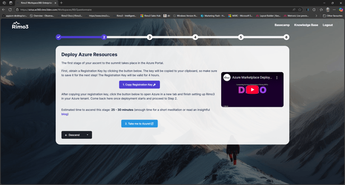Click the browser address bar URL
The height and width of the screenshot is (185, 345).
(x=56, y=10)
